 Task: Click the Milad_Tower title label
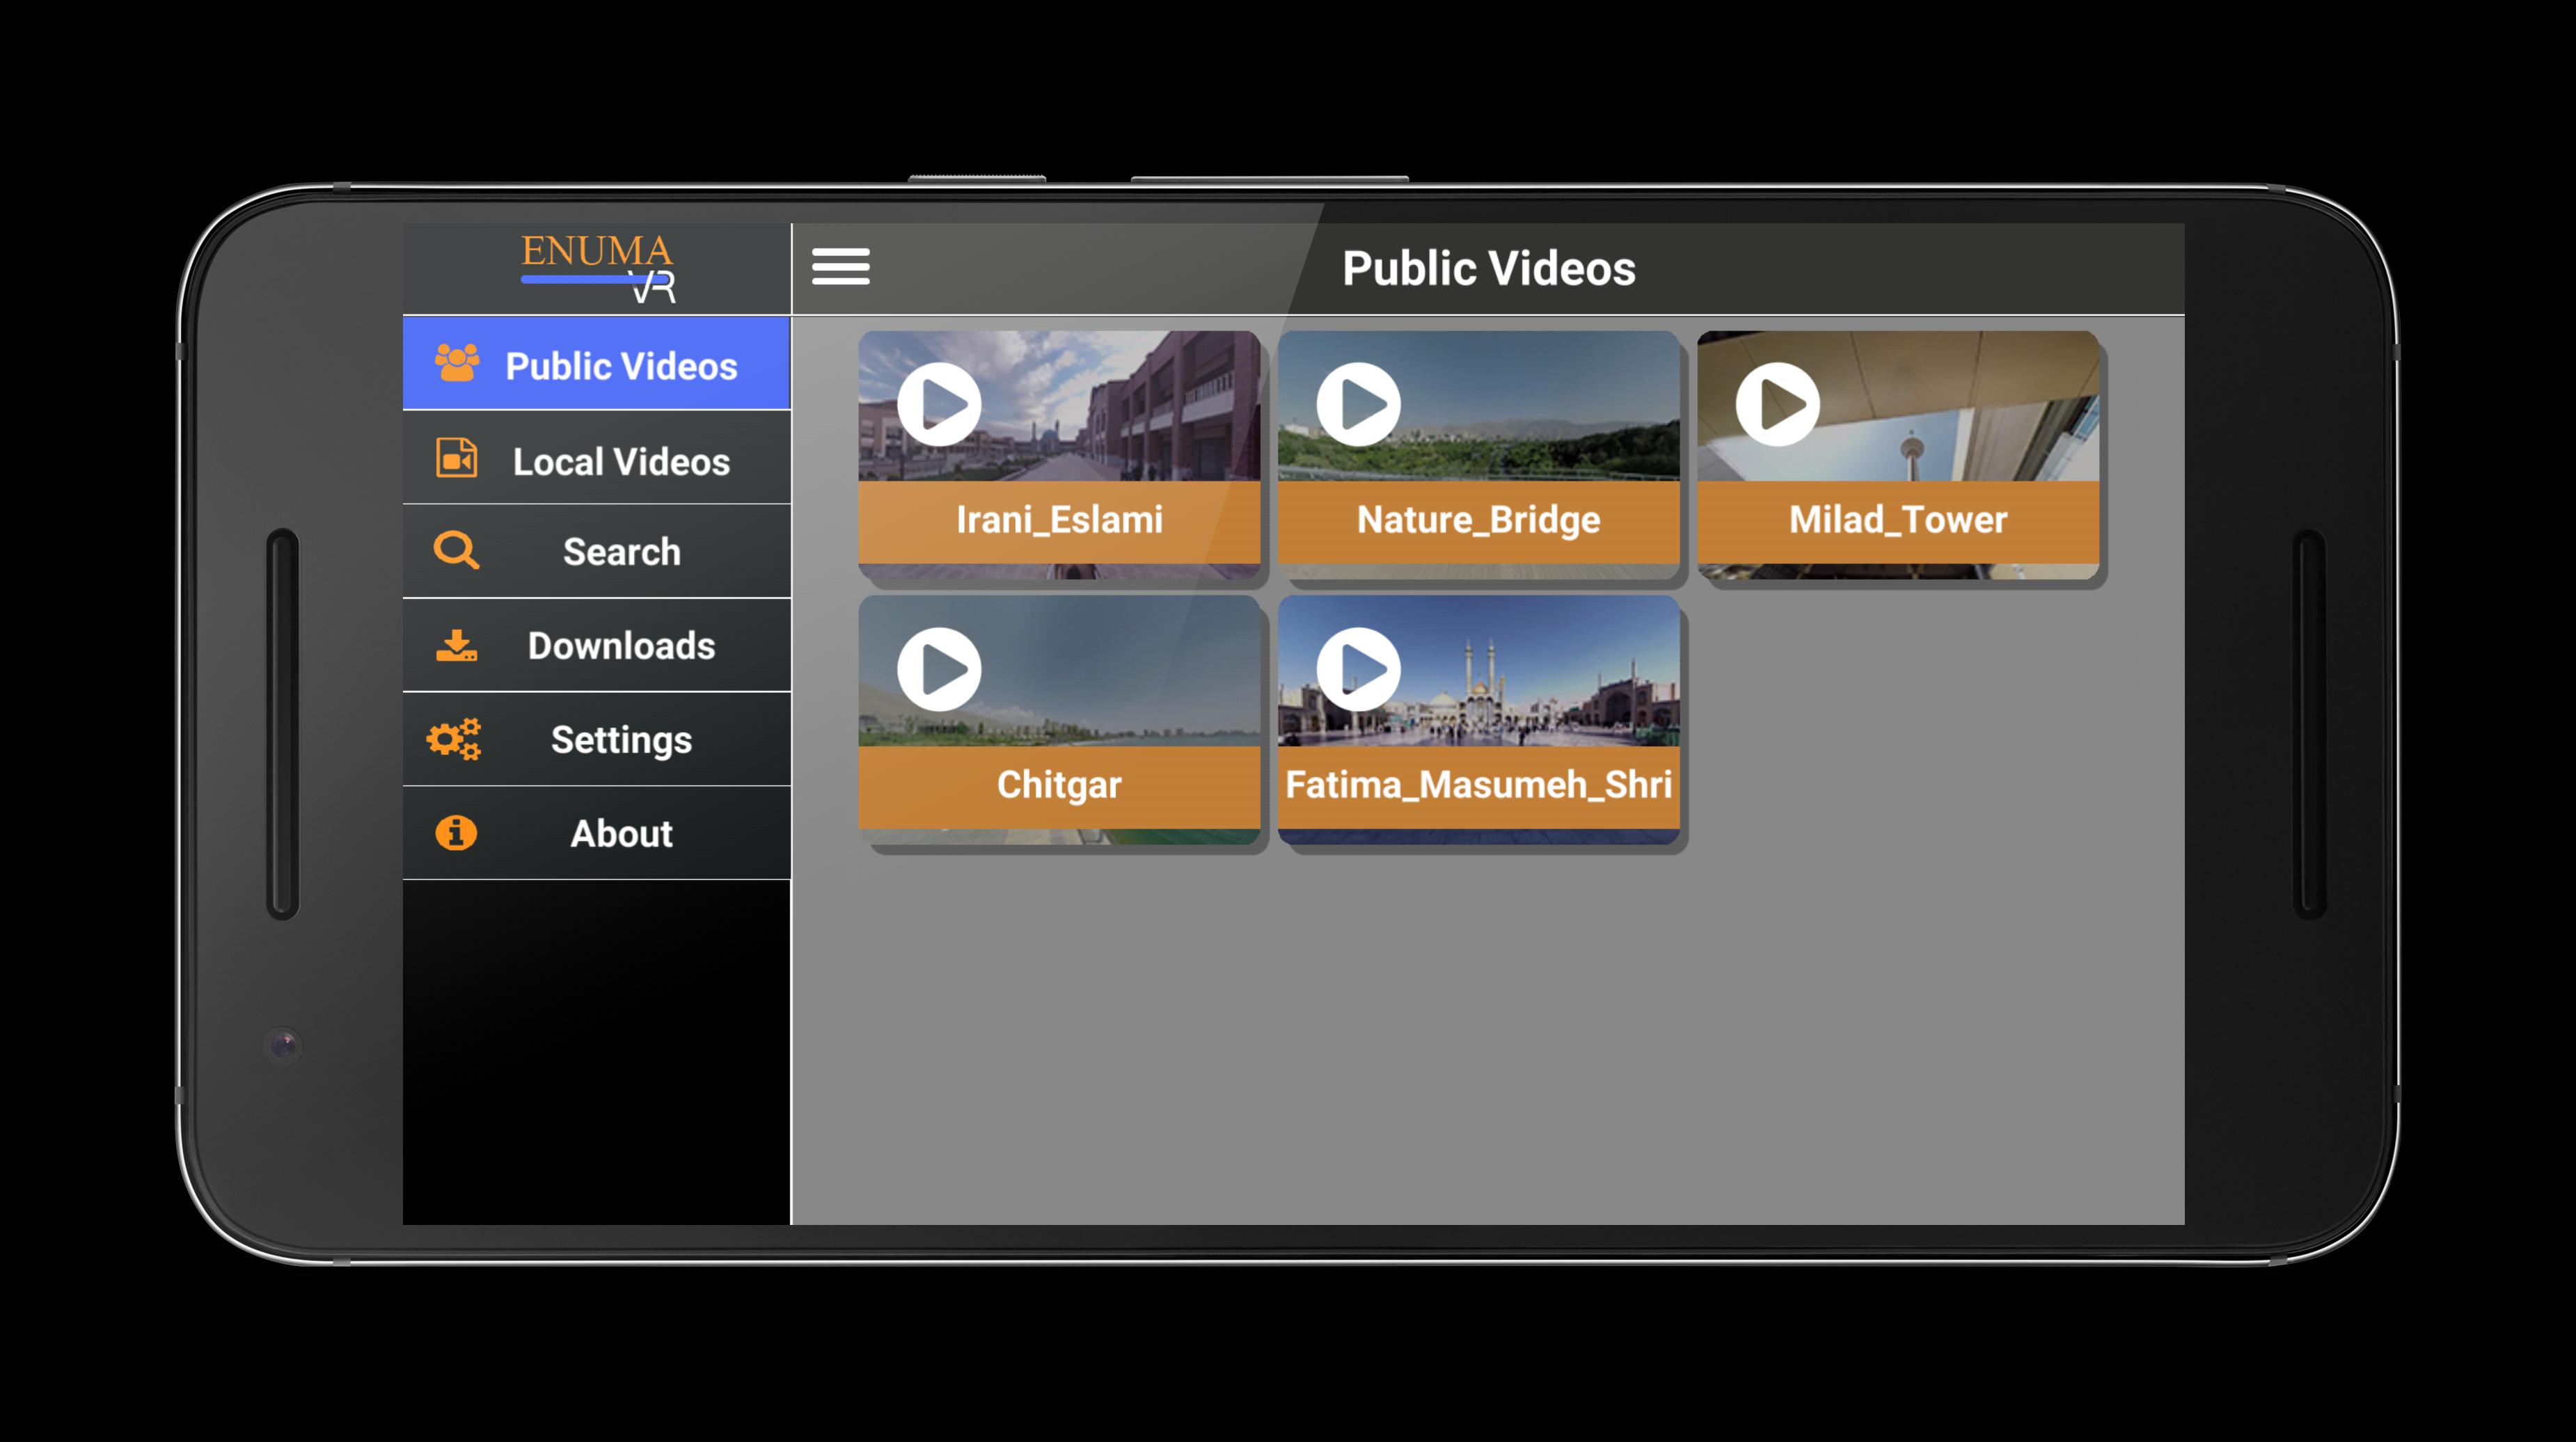1898,520
